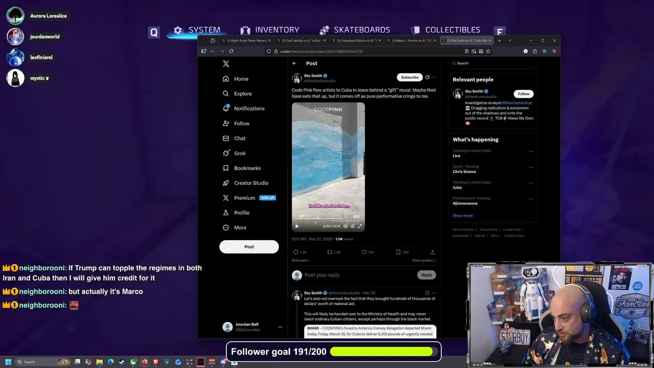Go back using the Post header arrow
Screen dimensions: 654x368
294,63
